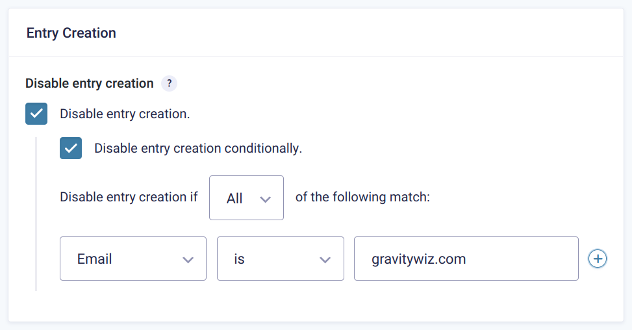Image resolution: width=632 pixels, height=330 pixels.
Task: Uncheck the Disable entry creation checkbox
Action: (x=36, y=114)
